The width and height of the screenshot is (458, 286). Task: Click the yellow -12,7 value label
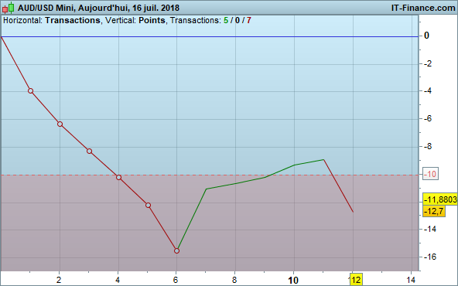434,211
